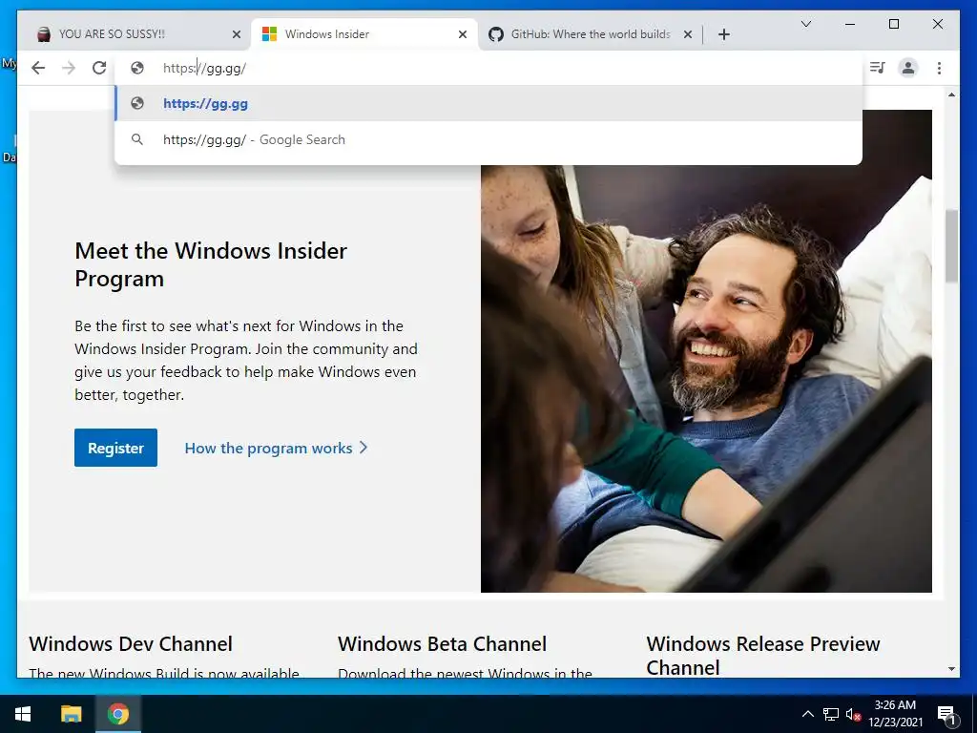Open the media controls icon
The width and height of the screenshot is (977, 733).
[x=878, y=68]
